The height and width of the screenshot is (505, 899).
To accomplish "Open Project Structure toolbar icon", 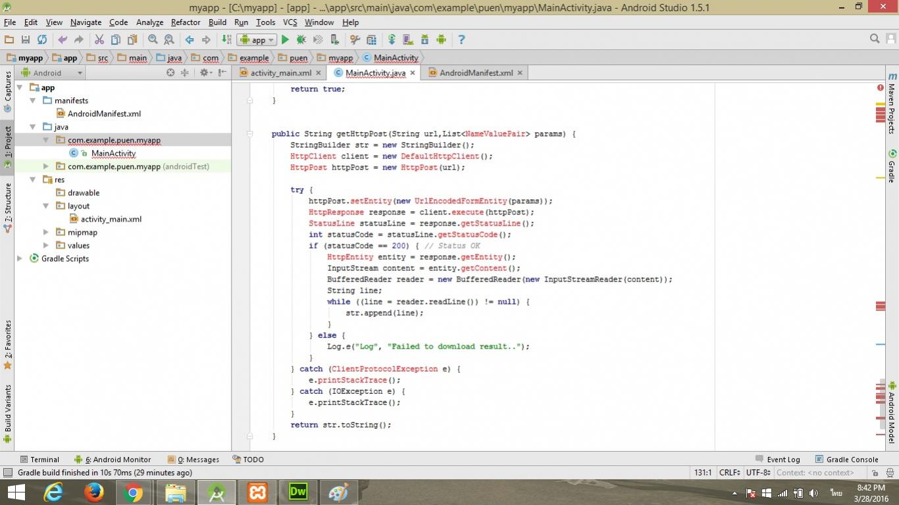I will click(x=371, y=39).
